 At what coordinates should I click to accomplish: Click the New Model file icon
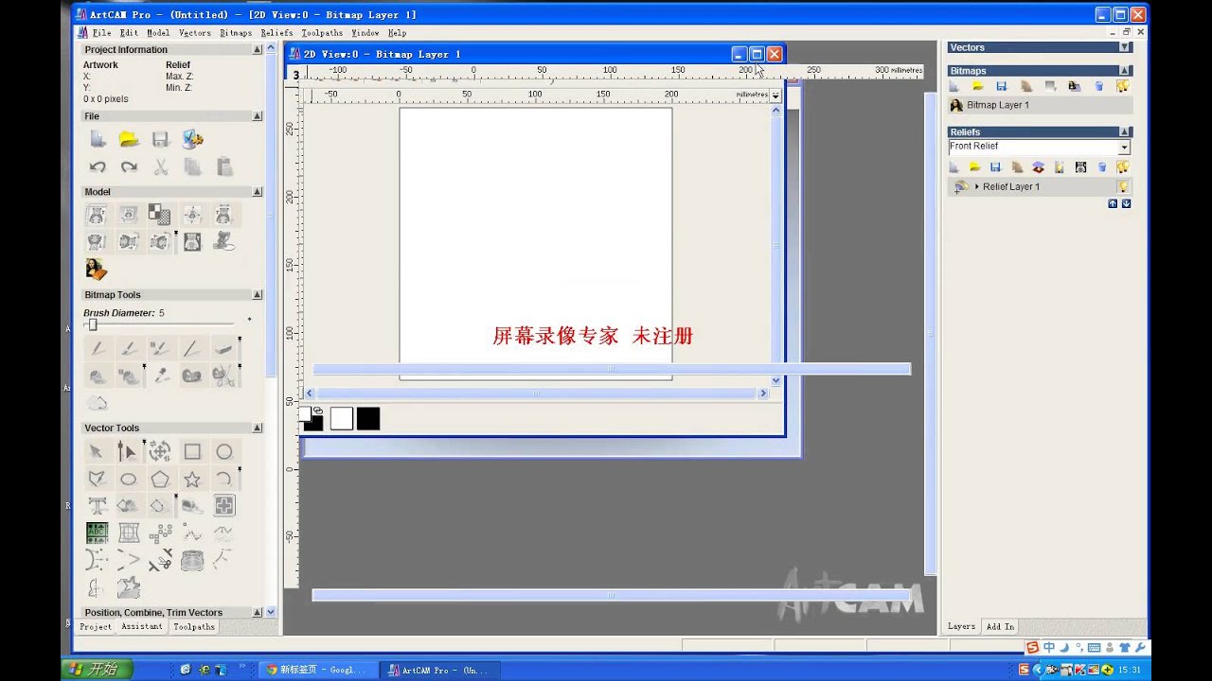(x=98, y=139)
